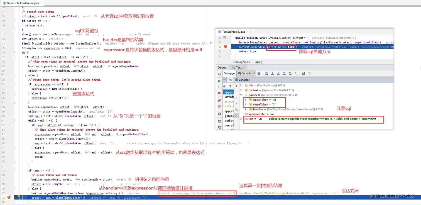Image resolution: width=421 pixels, height=205 pixels.
Task: Get a thread dump via camera icon
Action: [x=219, y=114]
